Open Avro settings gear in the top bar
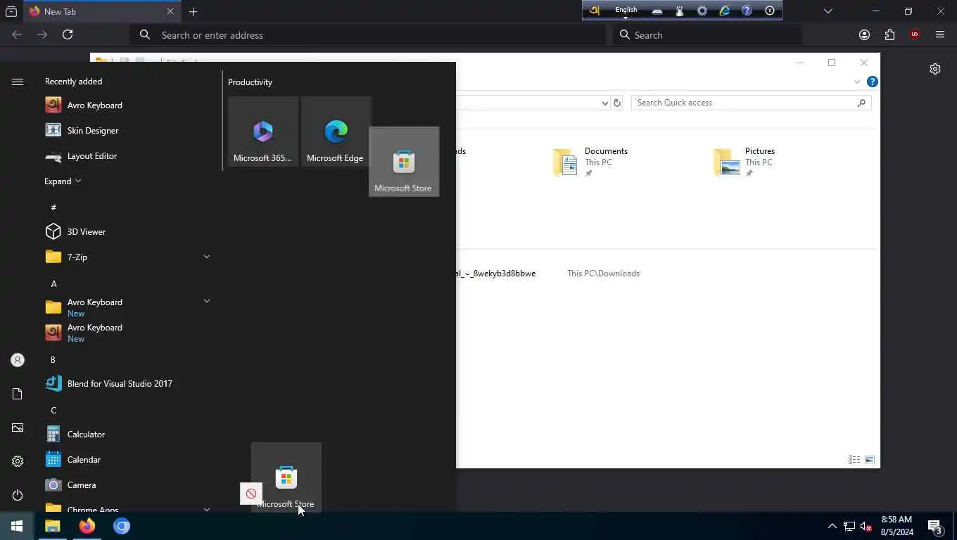Screen dimensions: 957x540 click(x=702, y=11)
